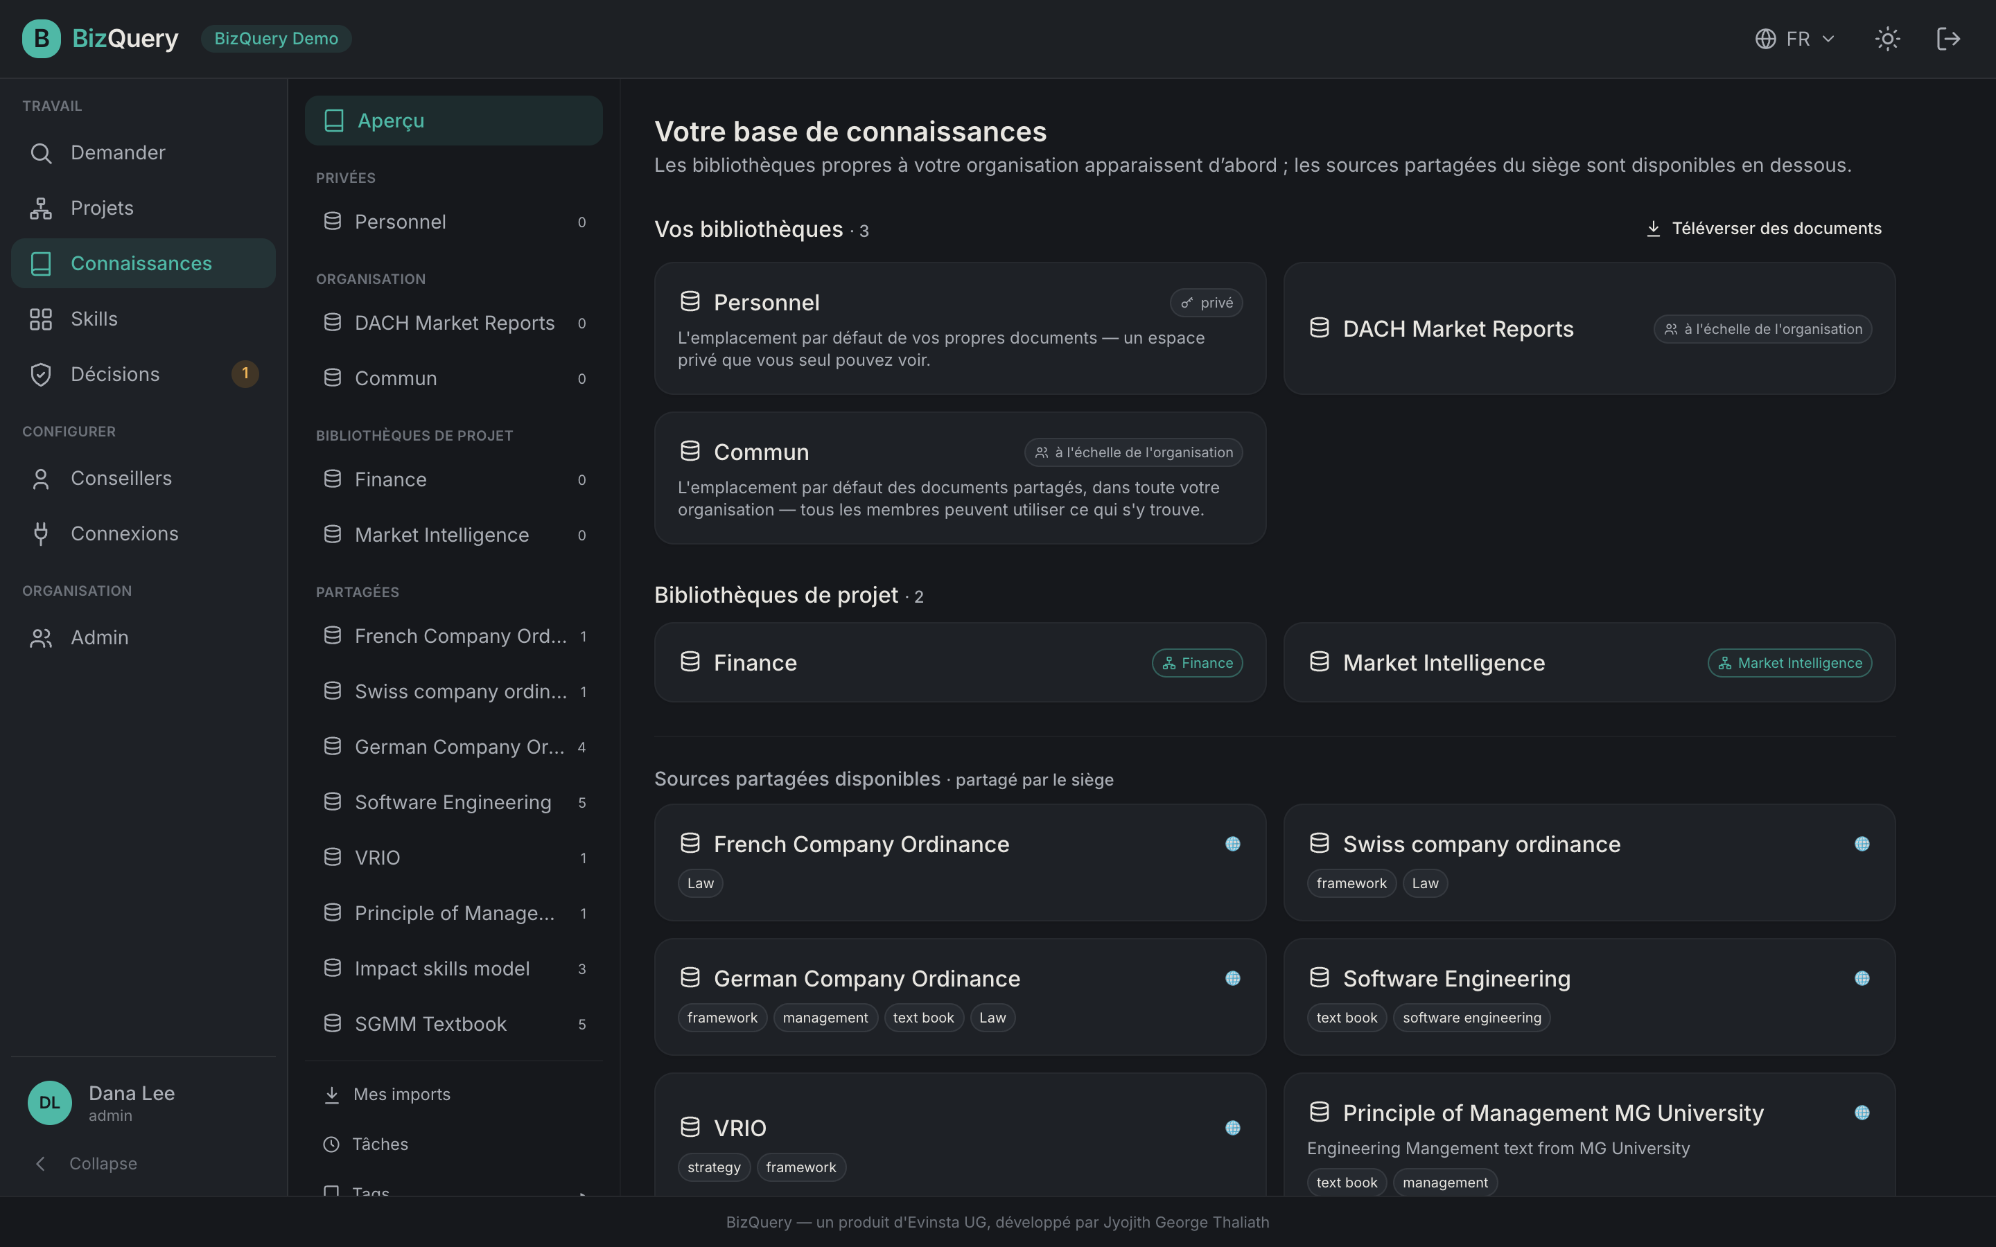This screenshot has width=1996, height=1247.
Task: Click the Law tag on French Company Ordinance
Action: tap(700, 883)
